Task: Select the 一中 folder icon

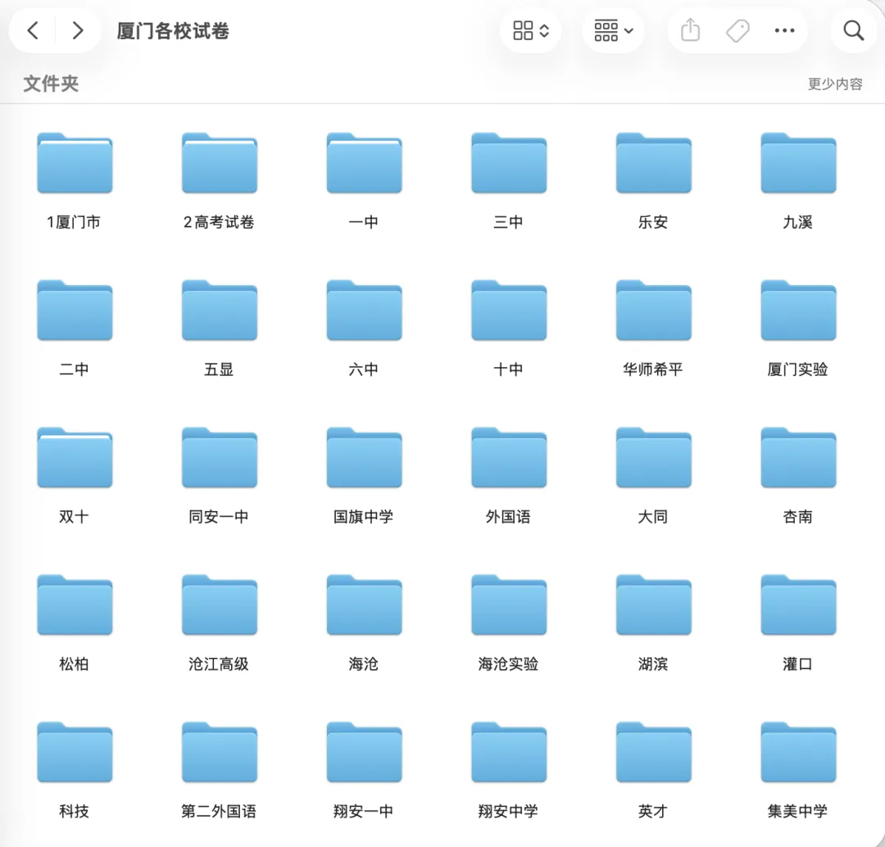Action: click(x=364, y=163)
